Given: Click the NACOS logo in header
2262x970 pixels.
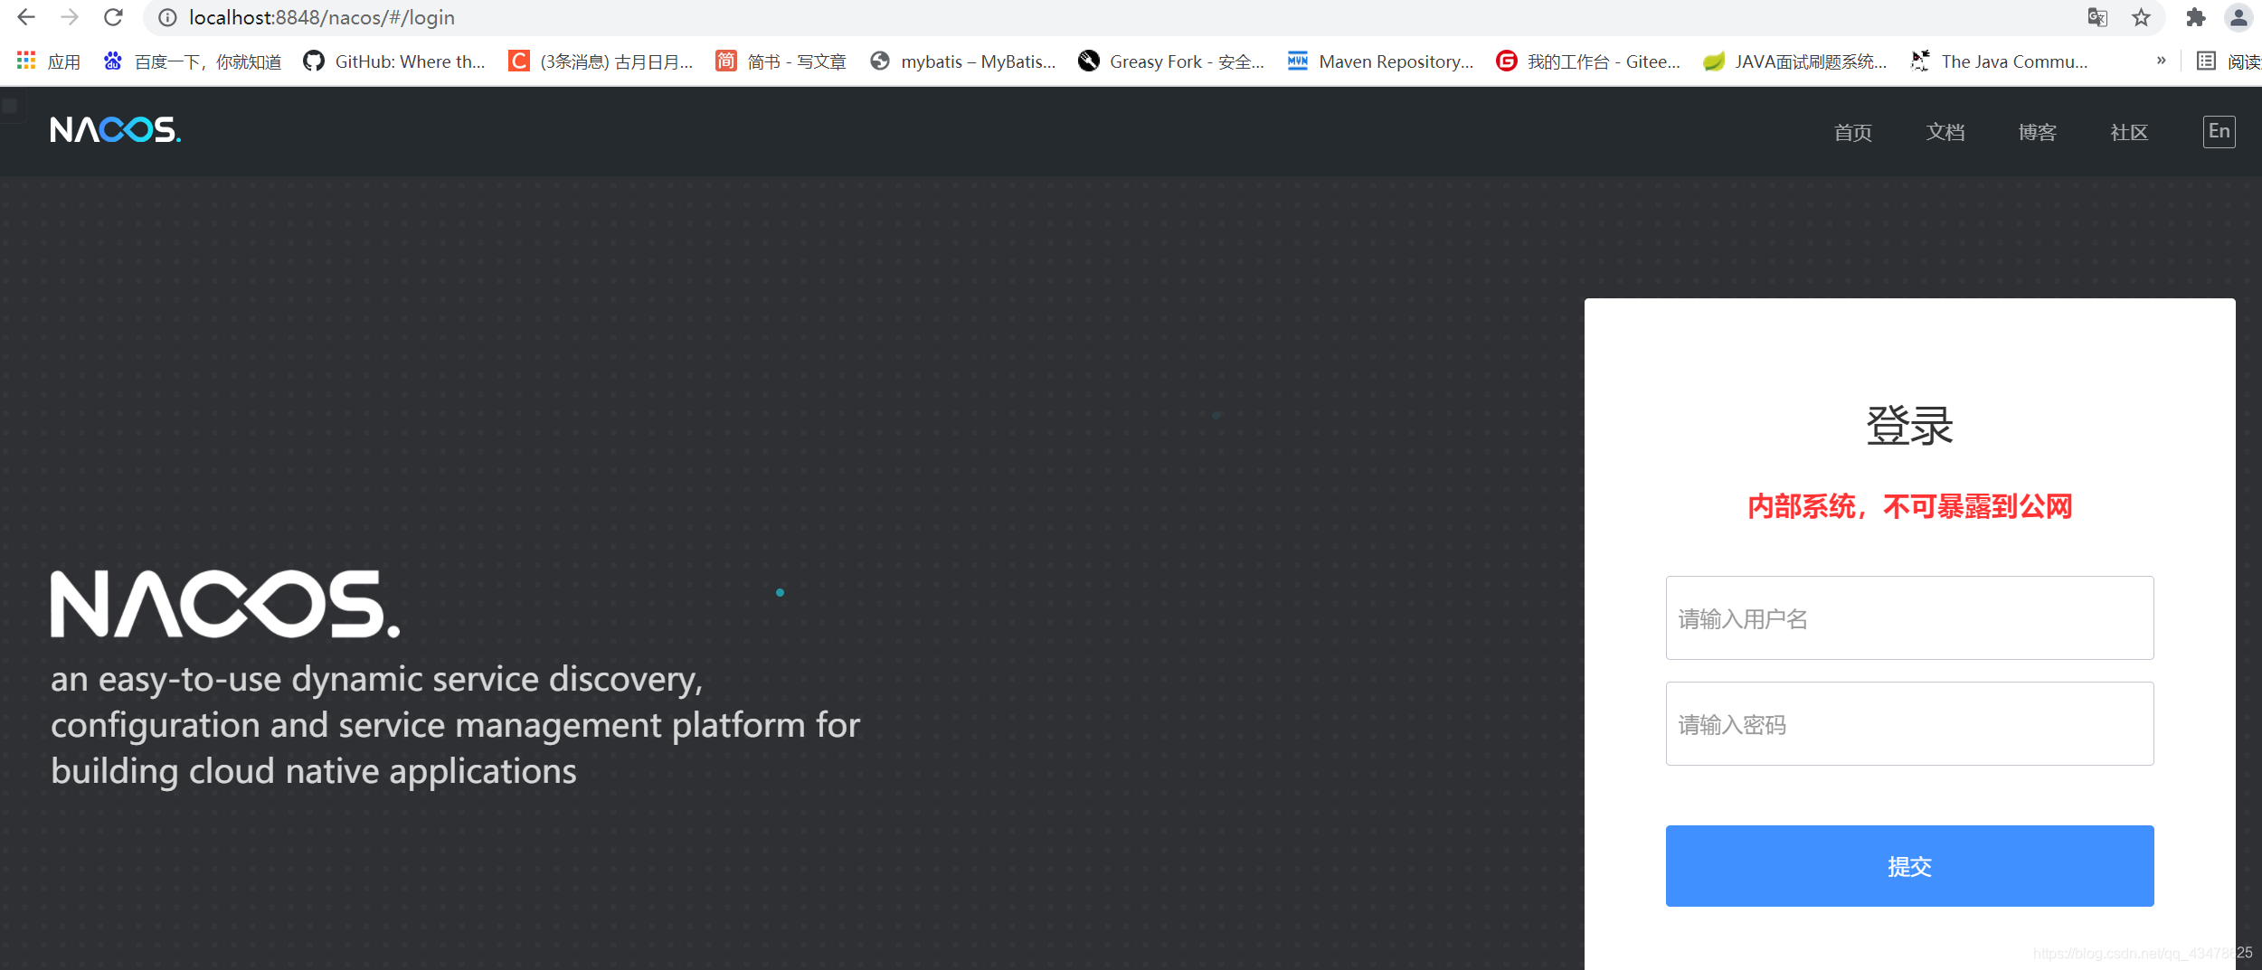Looking at the screenshot, I should pyautogui.click(x=116, y=130).
